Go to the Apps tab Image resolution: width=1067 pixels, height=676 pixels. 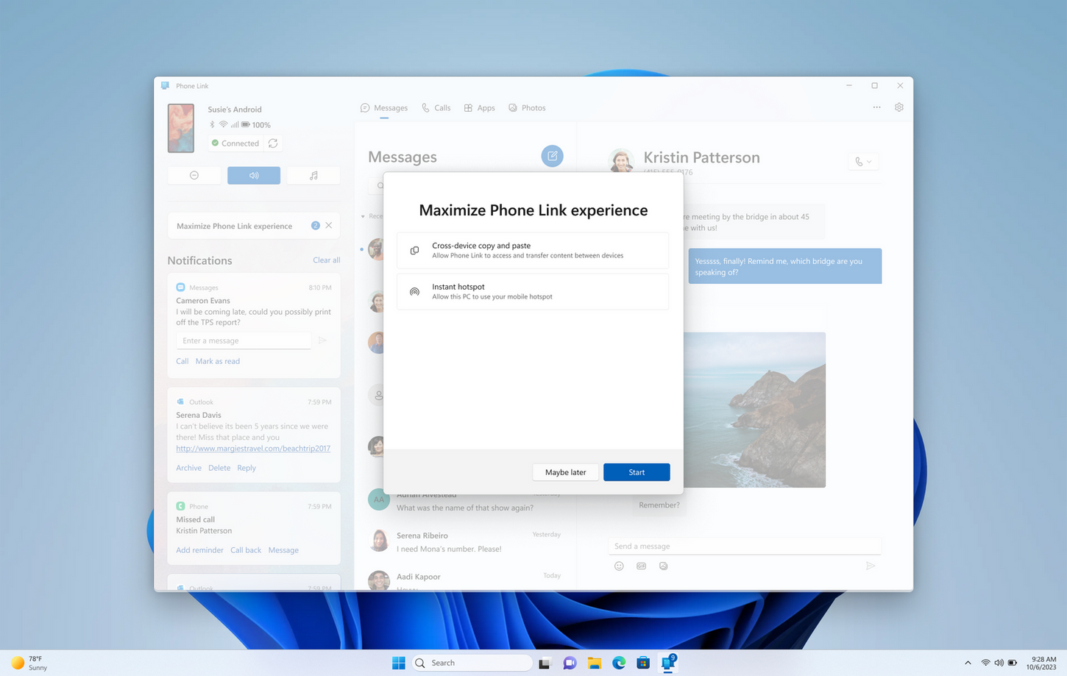pyautogui.click(x=479, y=108)
